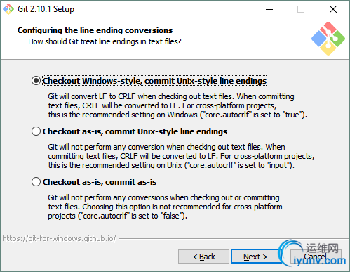Click the large Git logo in the header
Viewport: 350px width, 272px height.
[x=328, y=39]
